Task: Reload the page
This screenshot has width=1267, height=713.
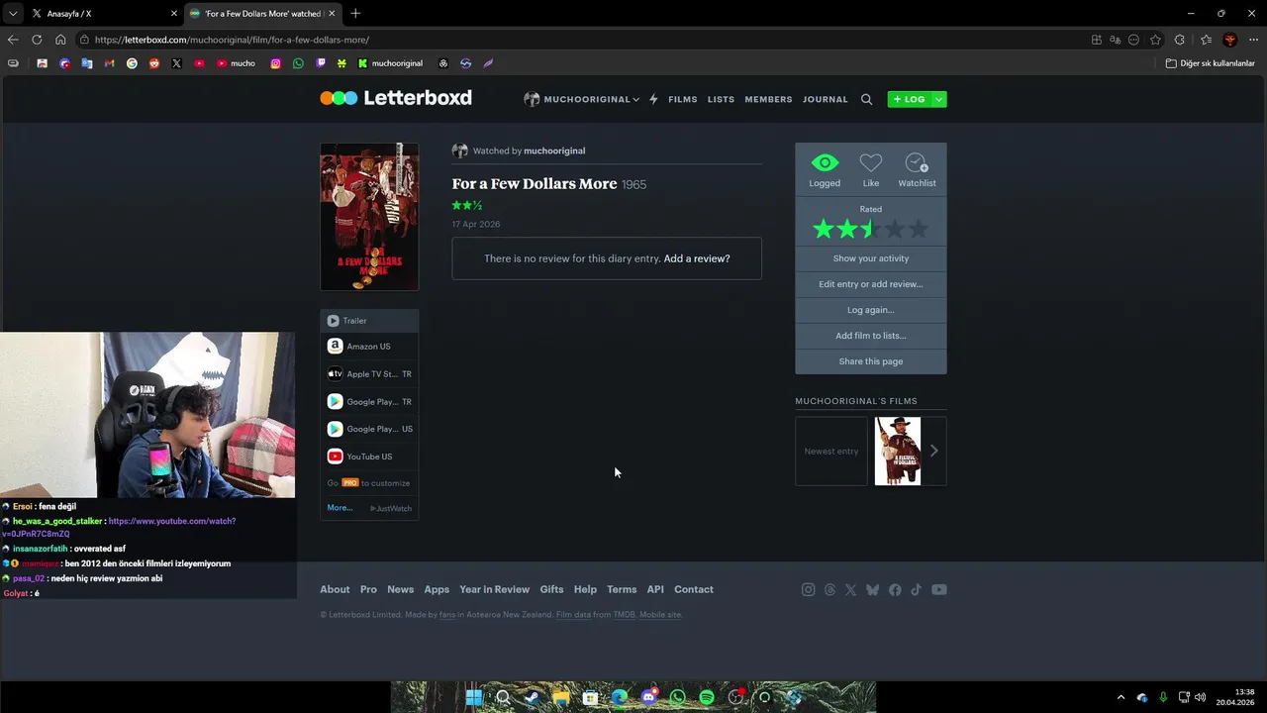Action: (37, 40)
